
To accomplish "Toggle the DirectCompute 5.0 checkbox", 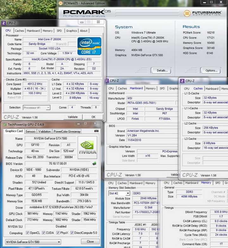I will point(72,233).
